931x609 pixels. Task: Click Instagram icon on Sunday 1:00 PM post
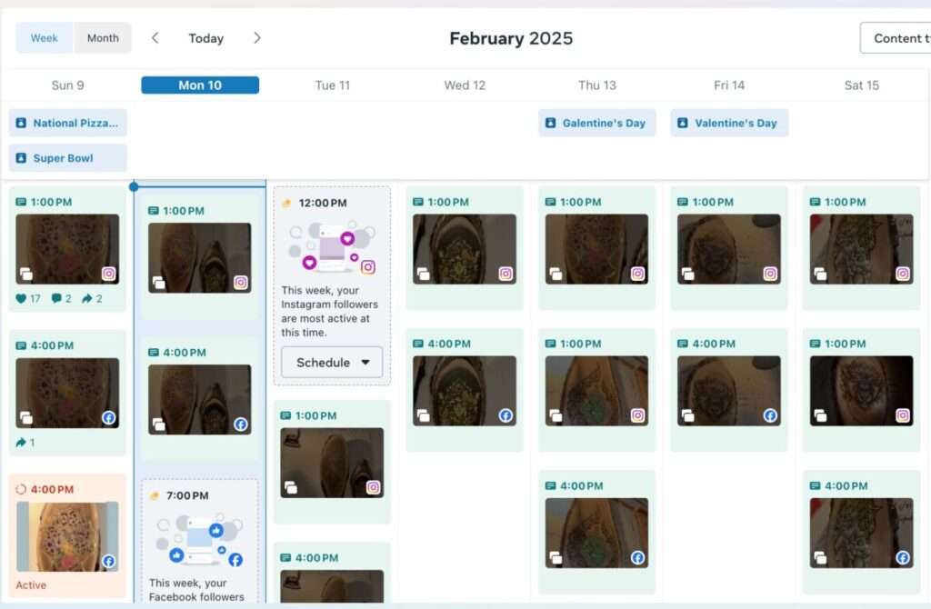tap(109, 274)
